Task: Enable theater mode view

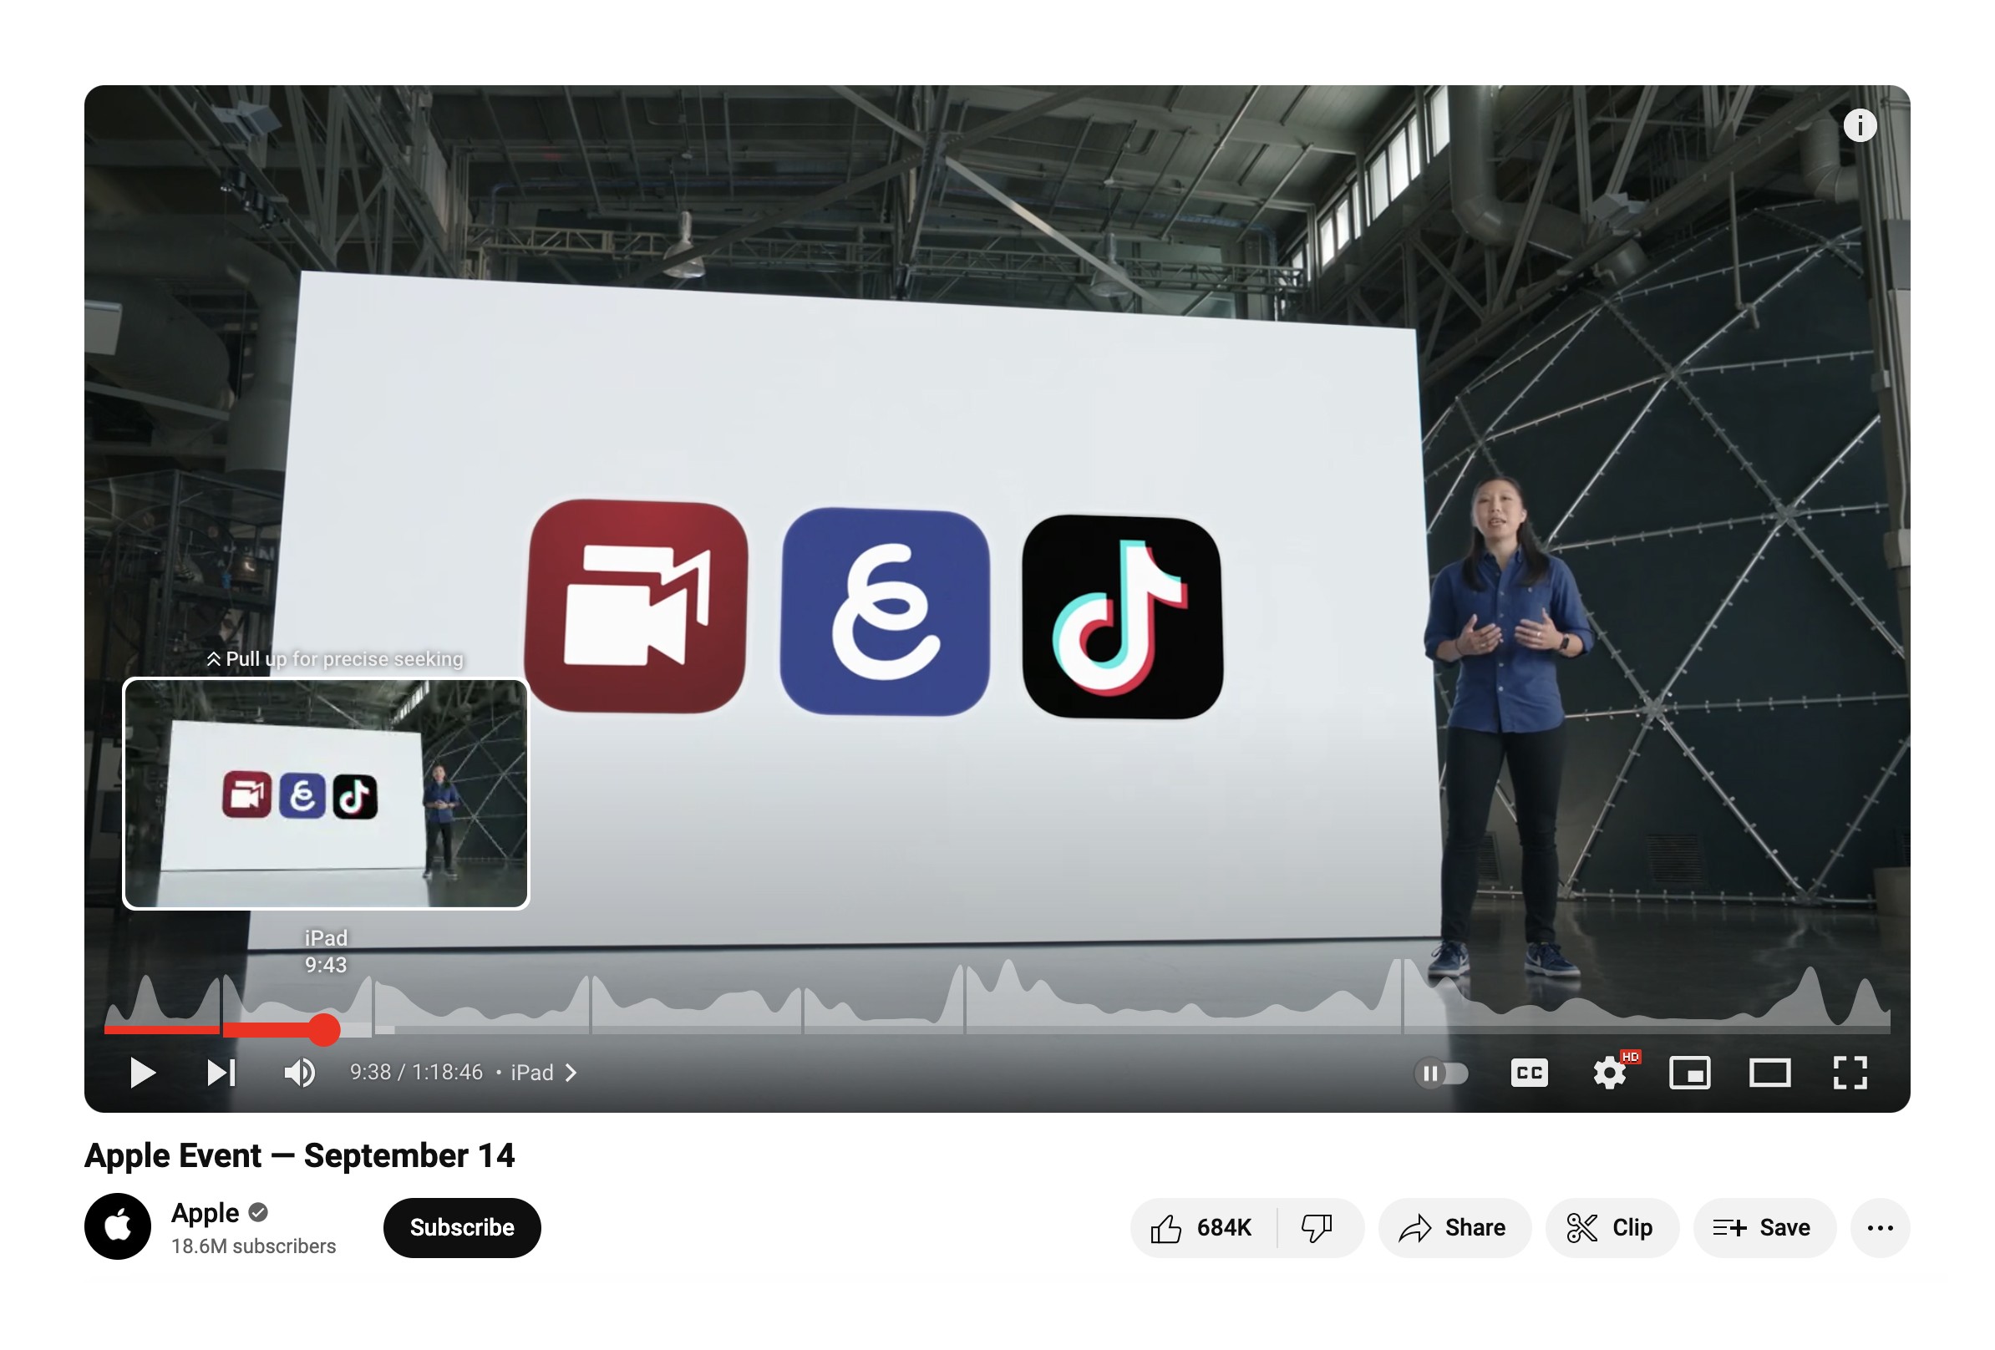Action: (1769, 1073)
